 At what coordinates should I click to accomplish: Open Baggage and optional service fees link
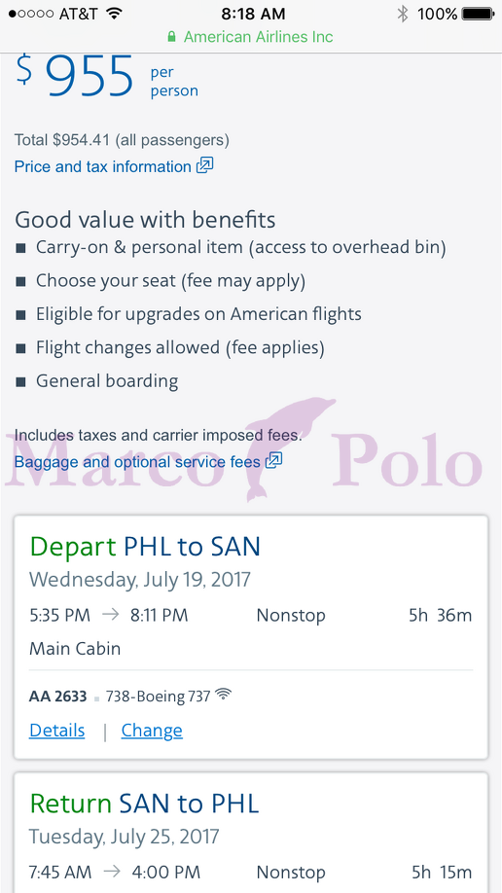coord(137,462)
